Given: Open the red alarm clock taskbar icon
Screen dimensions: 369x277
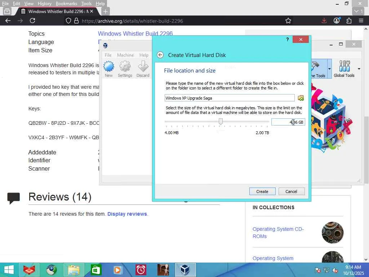Looking at the screenshot, I should coord(141,270).
